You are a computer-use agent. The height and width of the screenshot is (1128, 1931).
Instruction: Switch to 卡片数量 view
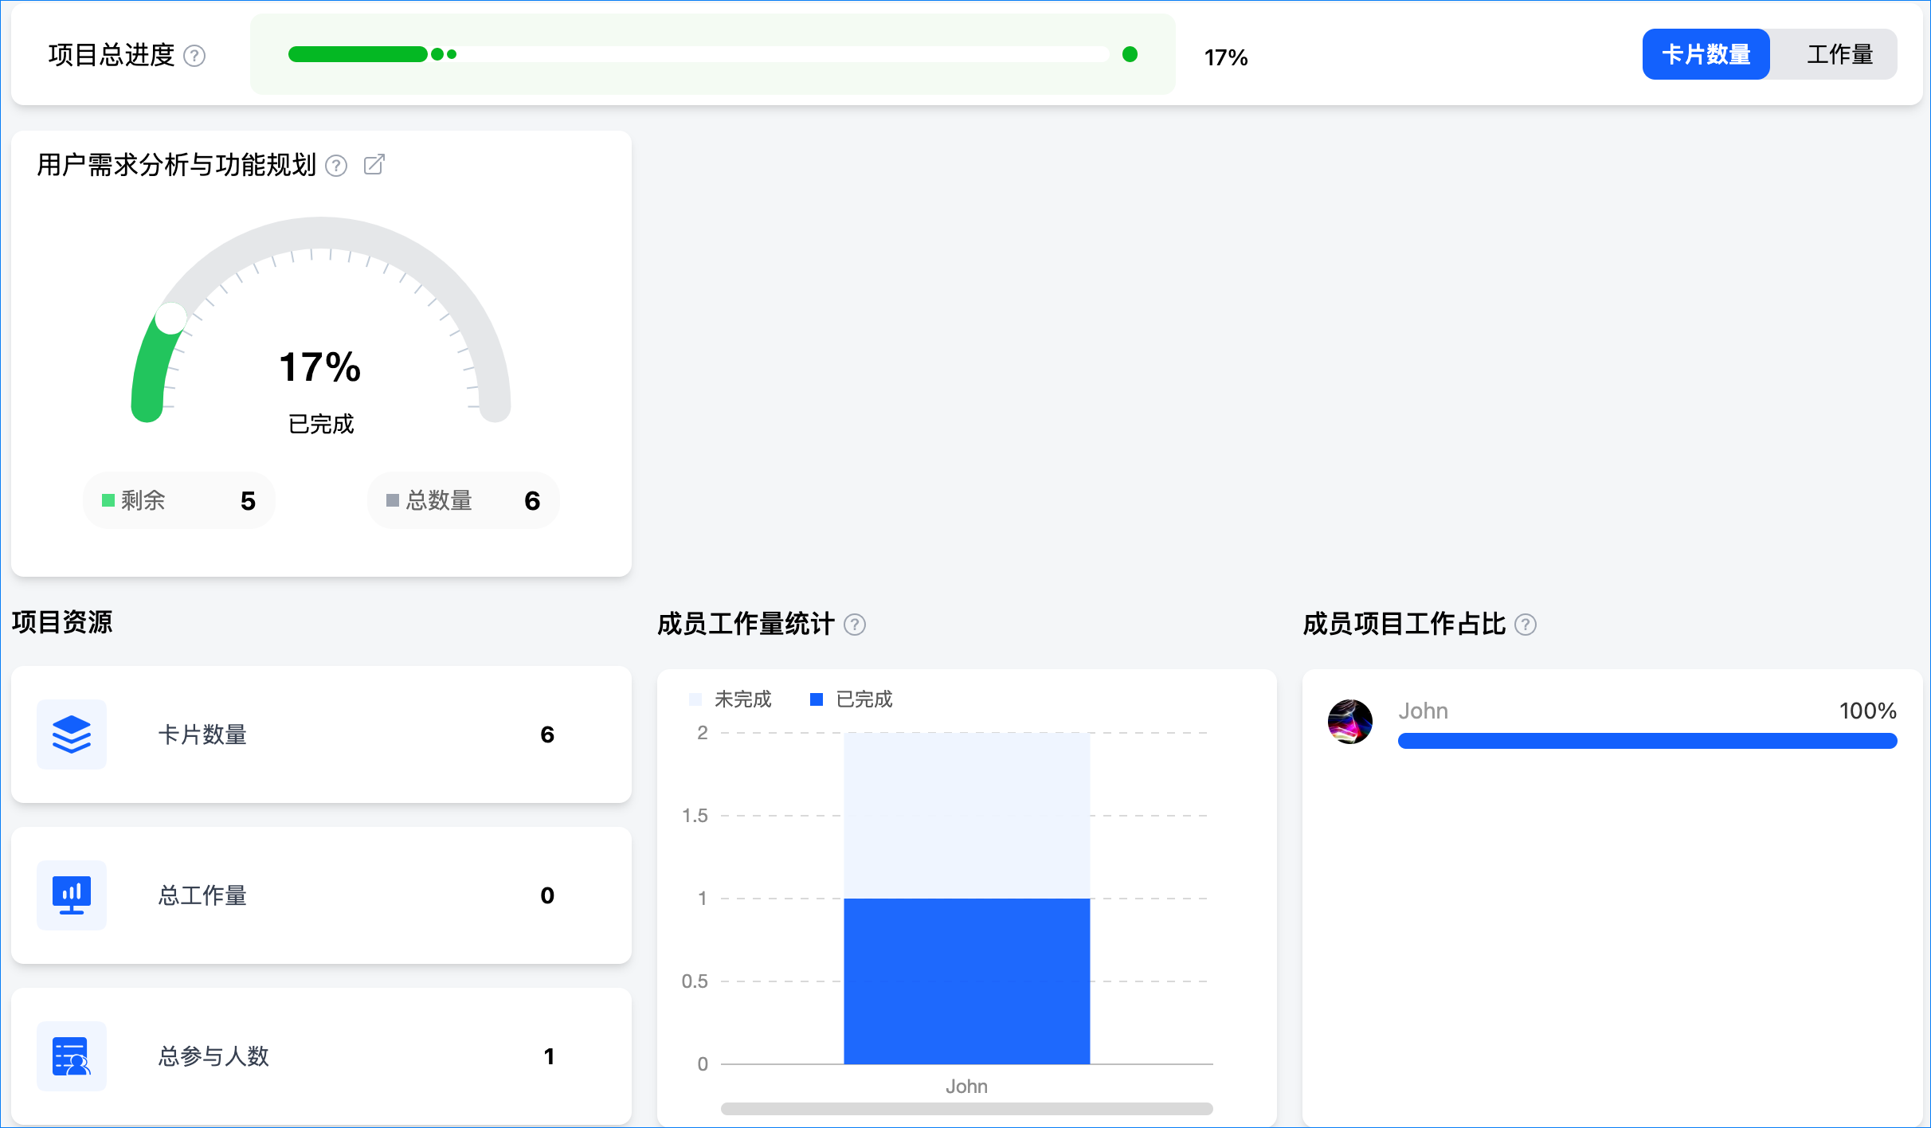coord(1706,54)
